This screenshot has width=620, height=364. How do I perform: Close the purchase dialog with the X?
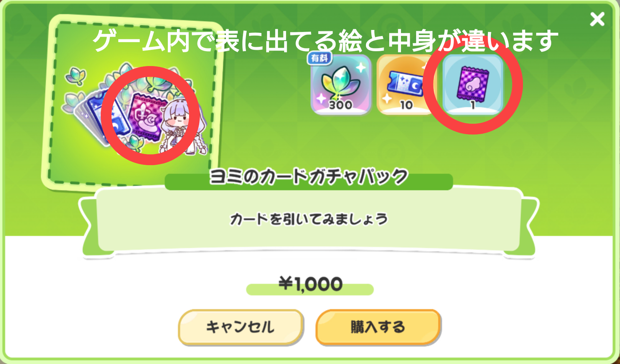(597, 19)
